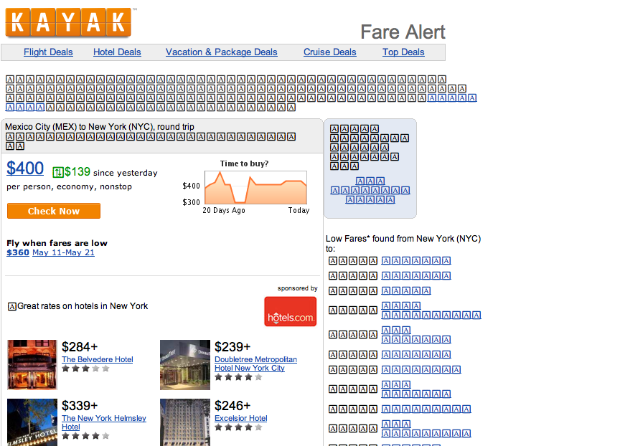Click the $239+ hotel price

232,347
